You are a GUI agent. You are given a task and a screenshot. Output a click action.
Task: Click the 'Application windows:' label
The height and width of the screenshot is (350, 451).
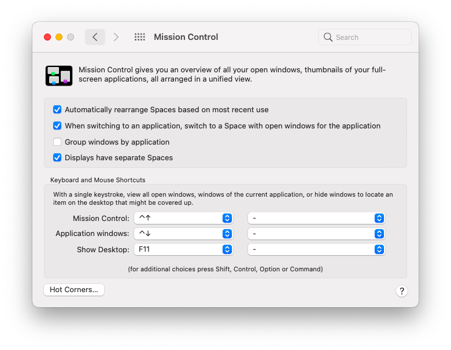tap(93, 233)
